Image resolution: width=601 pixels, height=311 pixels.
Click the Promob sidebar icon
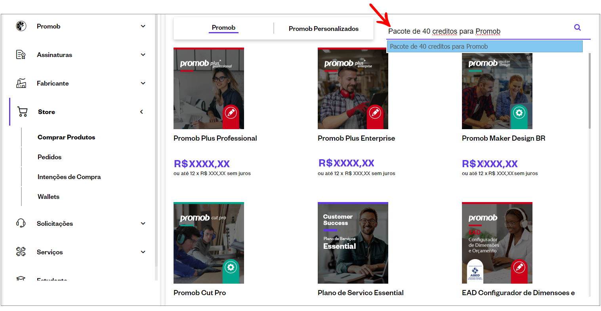coord(21,26)
